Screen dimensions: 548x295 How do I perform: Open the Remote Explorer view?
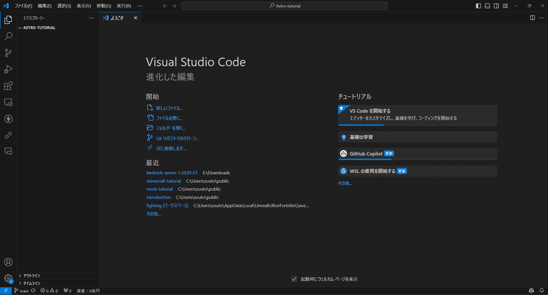pos(8,102)
